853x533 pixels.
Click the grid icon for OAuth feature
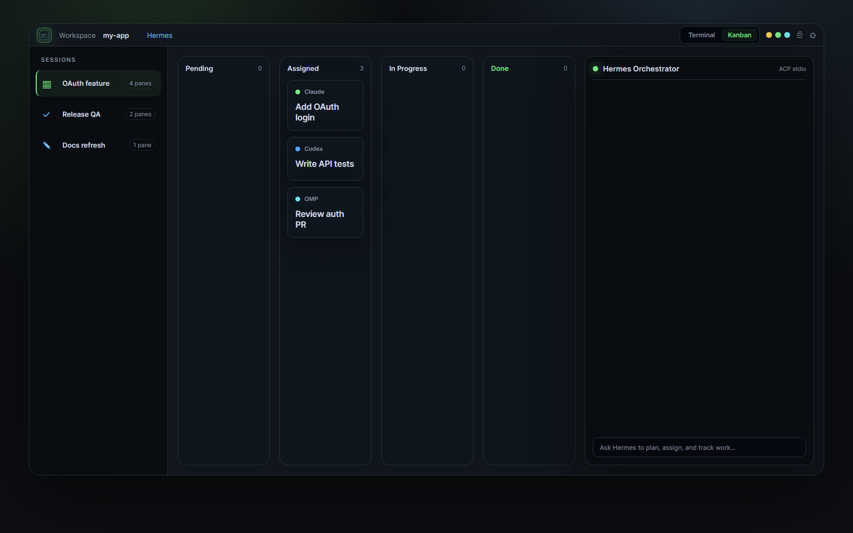[x=47, y=84]
